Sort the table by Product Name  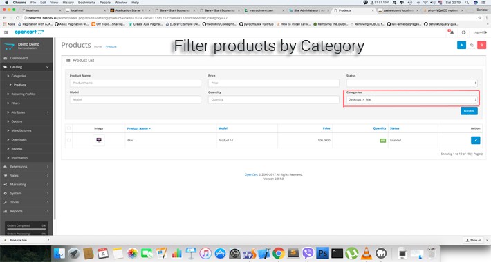(x=139, y=128)
